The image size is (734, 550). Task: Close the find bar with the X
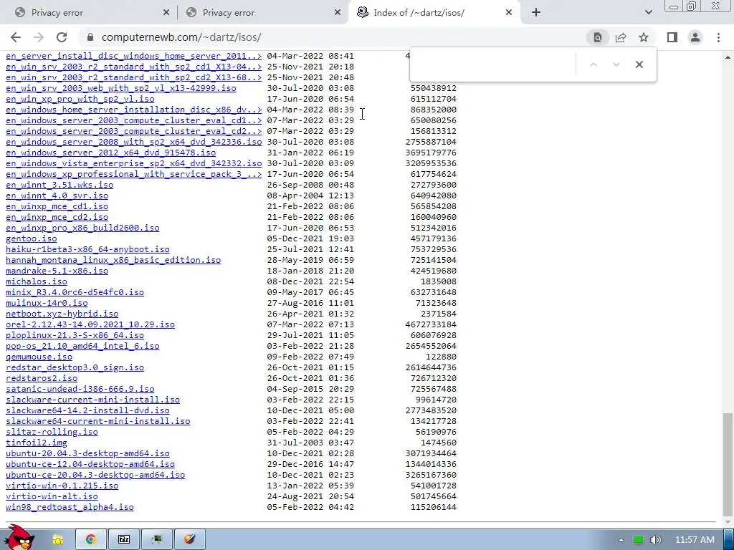pos(639,64)
